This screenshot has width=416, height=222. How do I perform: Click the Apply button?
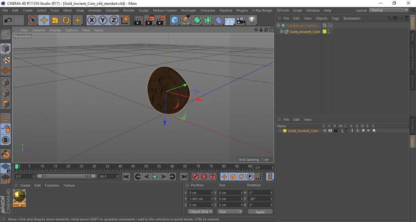pos(260,212)
